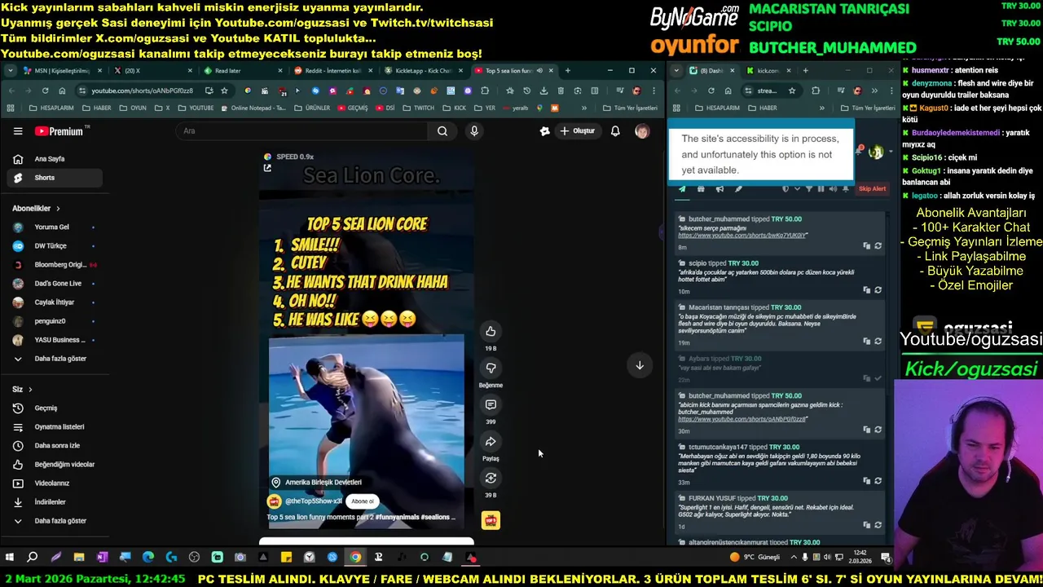Open the TWITCH bookmark folder

click(418, 108)
